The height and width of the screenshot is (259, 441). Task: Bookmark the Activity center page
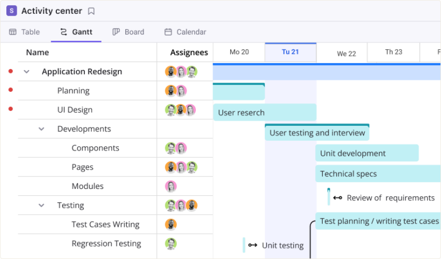click(x=91, y=11)
